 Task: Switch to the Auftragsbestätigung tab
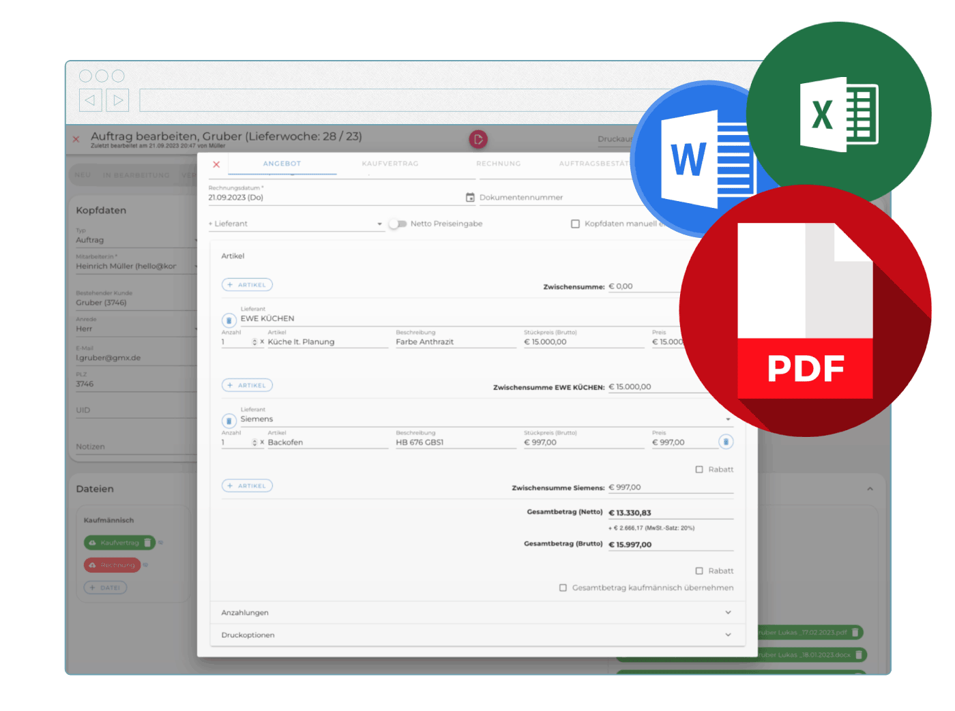pos(593,164)
